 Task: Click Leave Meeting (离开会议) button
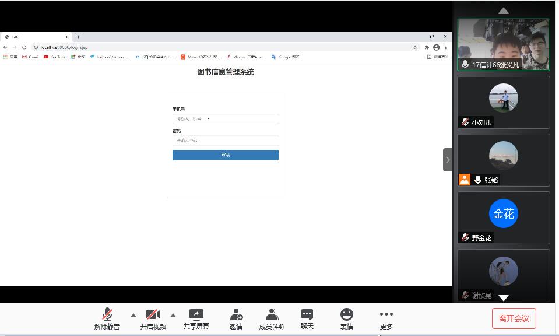pos(514,318)
